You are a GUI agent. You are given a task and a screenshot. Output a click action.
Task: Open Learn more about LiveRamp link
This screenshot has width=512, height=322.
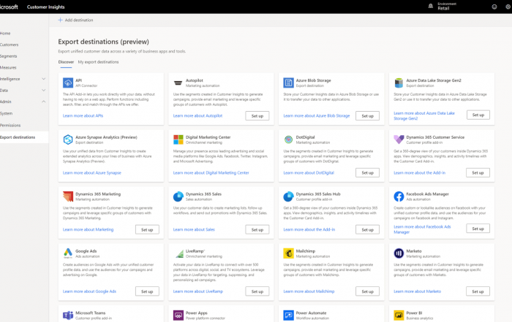pyautogui.click(x=198, y=291)
